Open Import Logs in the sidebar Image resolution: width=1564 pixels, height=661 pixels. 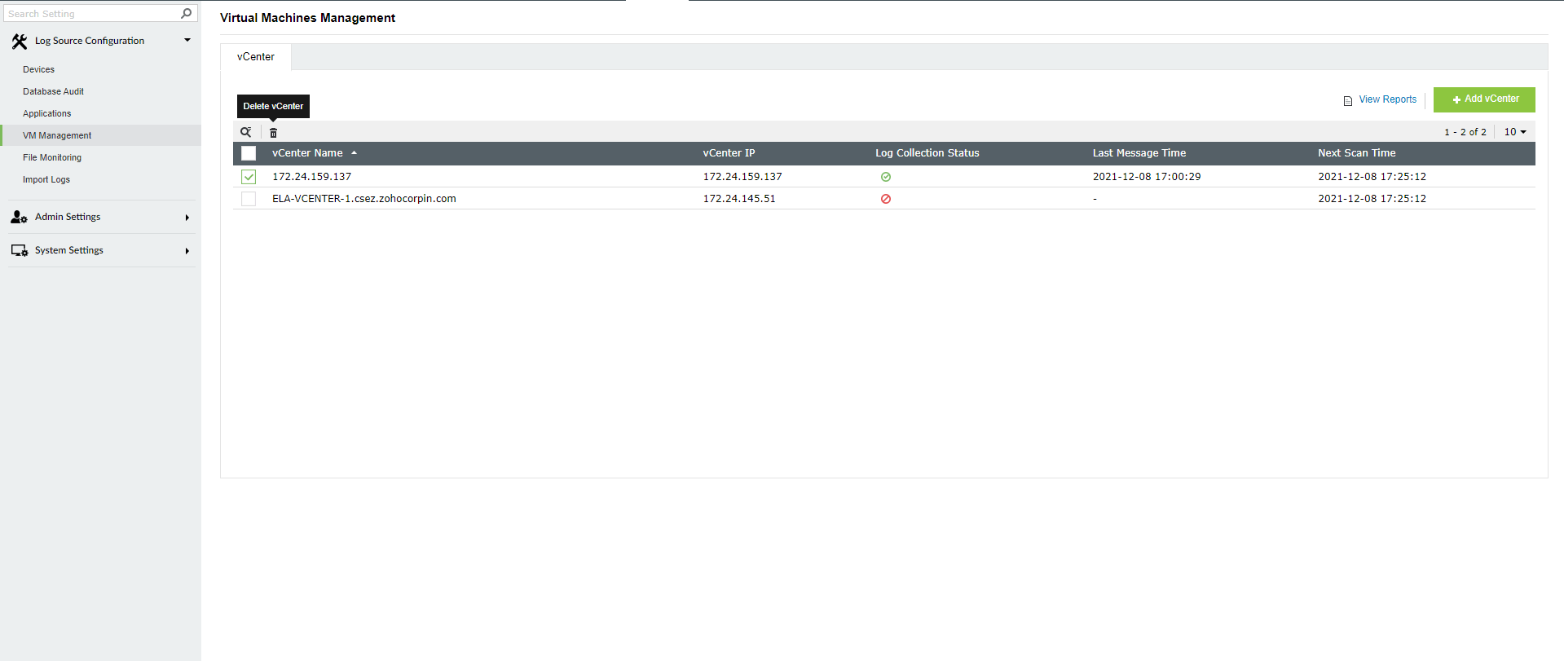46,179
